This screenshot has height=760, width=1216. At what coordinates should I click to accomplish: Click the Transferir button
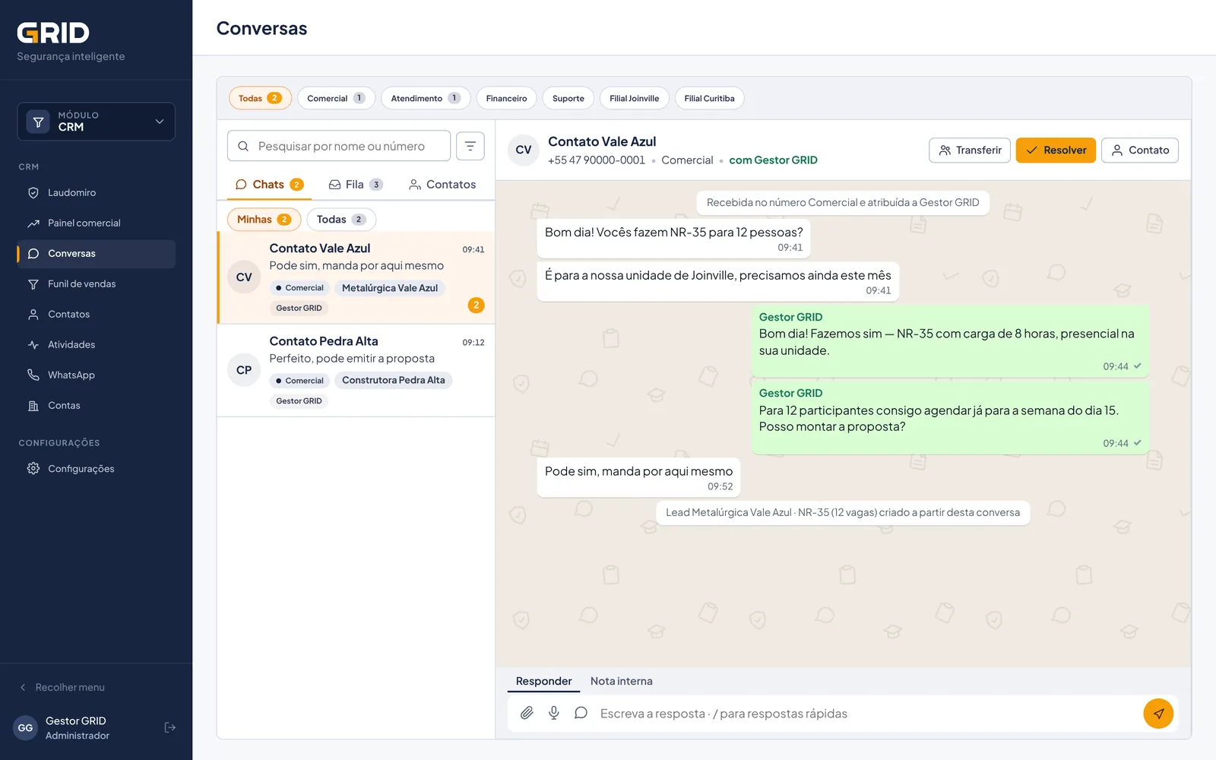click(x=970, y=150)
